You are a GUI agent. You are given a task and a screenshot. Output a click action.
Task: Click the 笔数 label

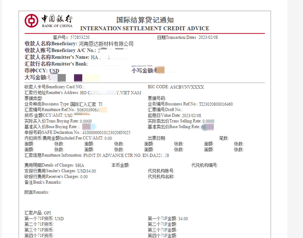(224, 138)
